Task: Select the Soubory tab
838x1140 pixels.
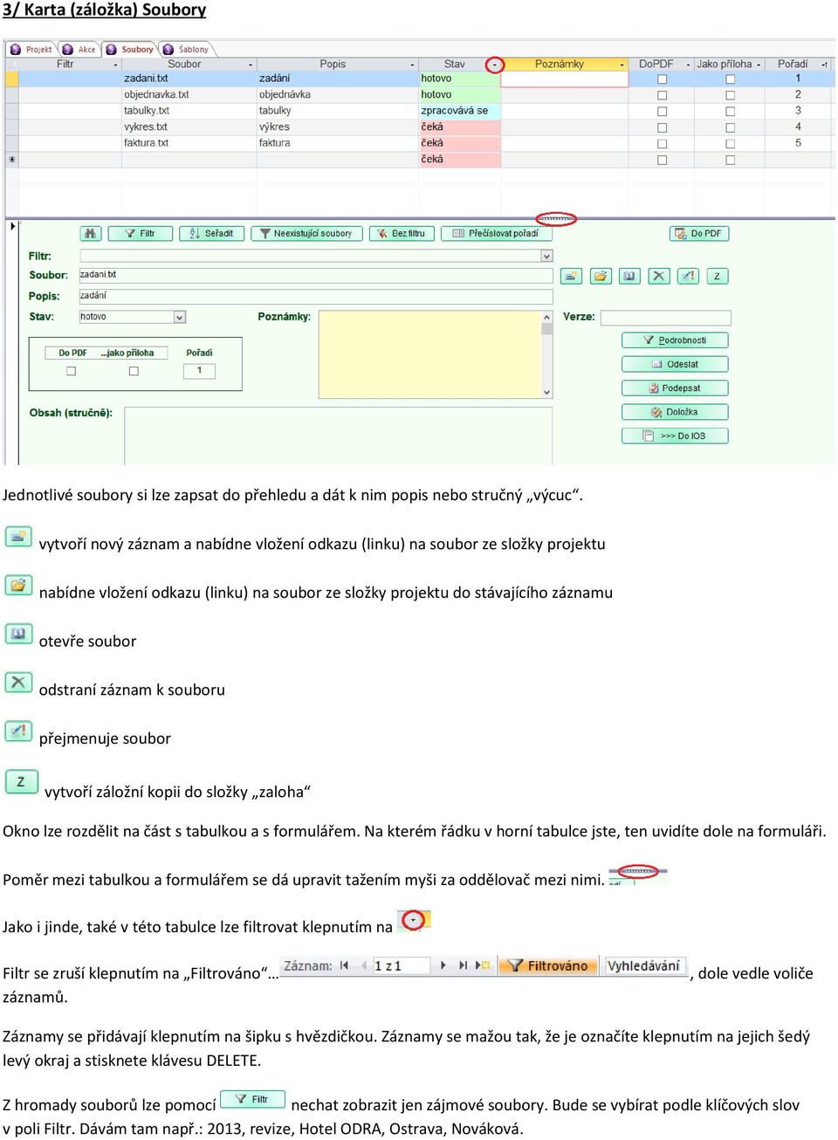Action: 129,50
